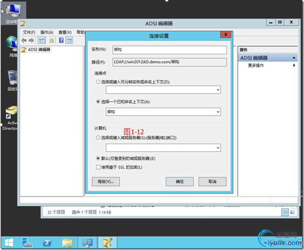Select 选择一个已知命名上下文 radio button

tap(98, 101)
